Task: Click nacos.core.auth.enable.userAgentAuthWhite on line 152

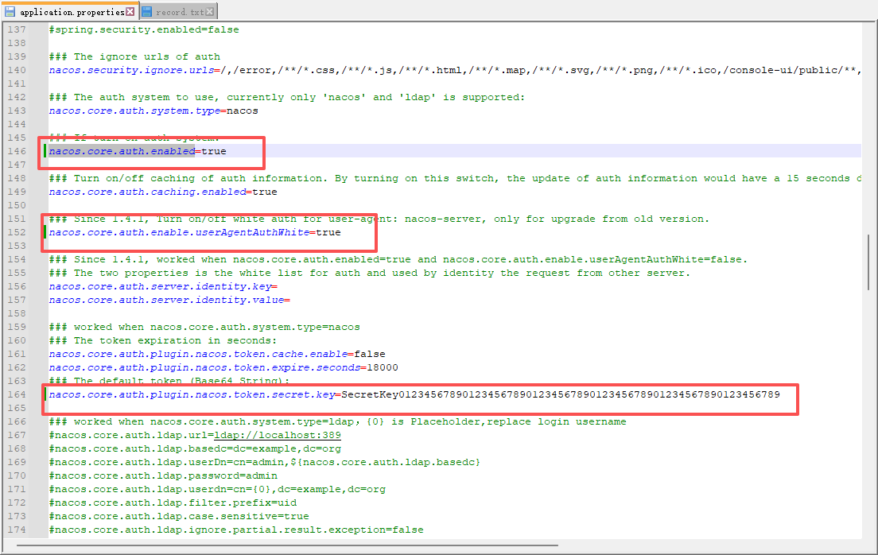Action: (179, 232)
